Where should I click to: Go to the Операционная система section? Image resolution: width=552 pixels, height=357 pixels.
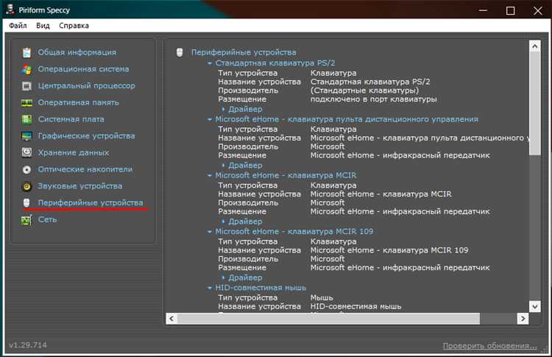click(x=83, y=69)
